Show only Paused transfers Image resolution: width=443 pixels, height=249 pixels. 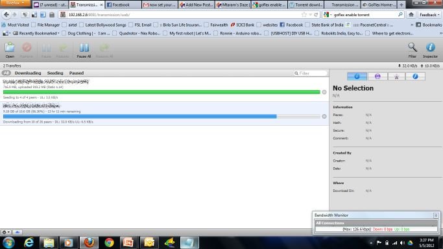(x=77, y=73)
